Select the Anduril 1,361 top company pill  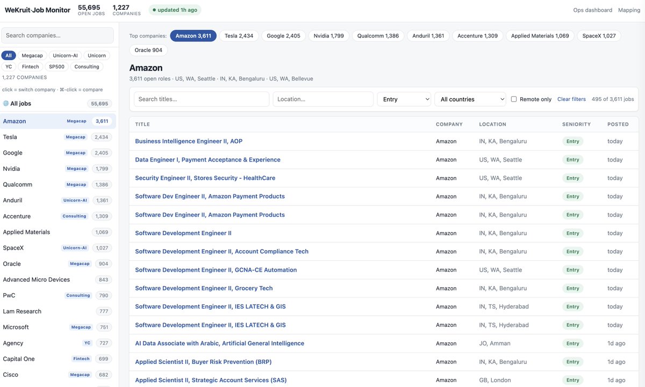click(428, 36)
